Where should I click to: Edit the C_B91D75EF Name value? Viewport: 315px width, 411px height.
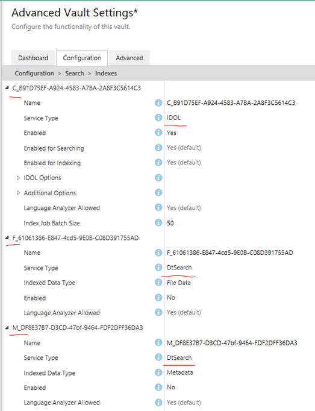(231, 102)
